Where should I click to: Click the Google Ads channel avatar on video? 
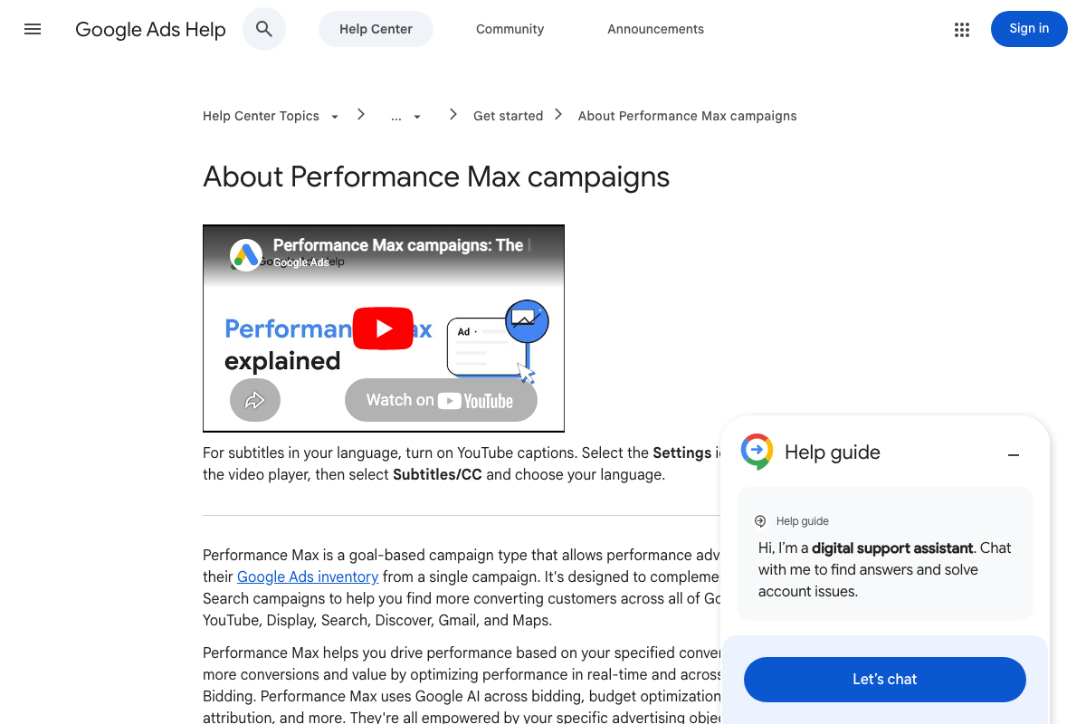coord(245,254)
